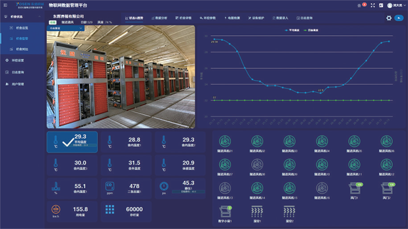
Task: Expand the 栏舍状态 sidebar menu
Action: pyautogui.click(x=16, y=17)
